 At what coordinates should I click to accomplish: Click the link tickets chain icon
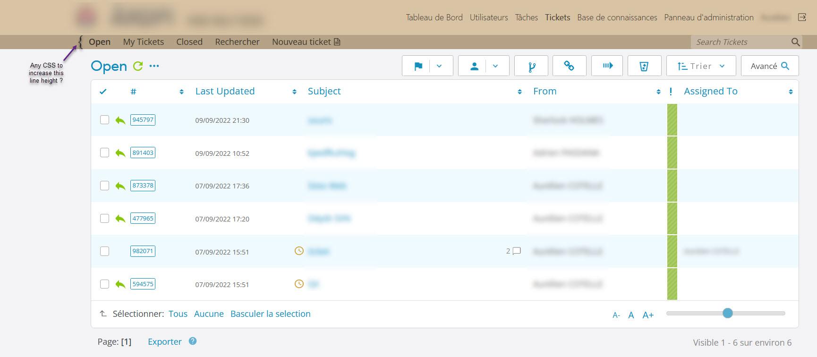click(569, 66)
